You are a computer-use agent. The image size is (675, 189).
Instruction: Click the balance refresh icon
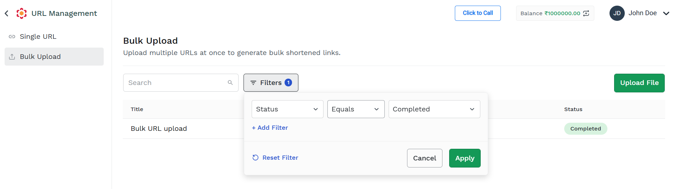point(586,13)
